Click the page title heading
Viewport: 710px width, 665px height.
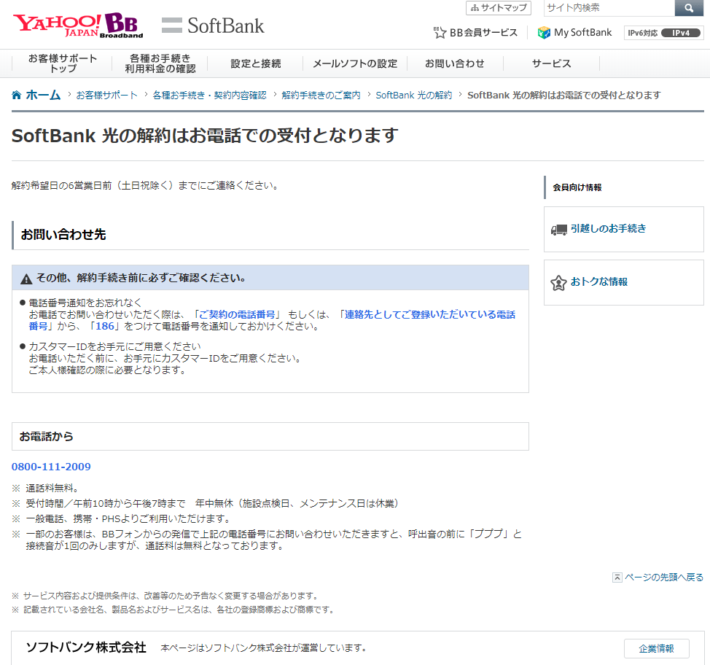tap(205, 136)
